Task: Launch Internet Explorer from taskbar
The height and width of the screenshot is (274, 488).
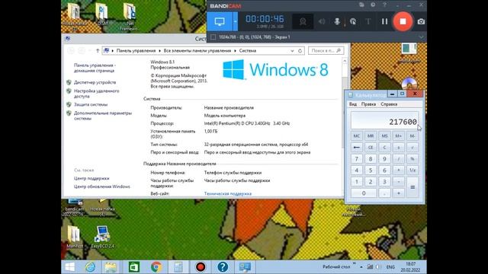Action: [90, 267]
